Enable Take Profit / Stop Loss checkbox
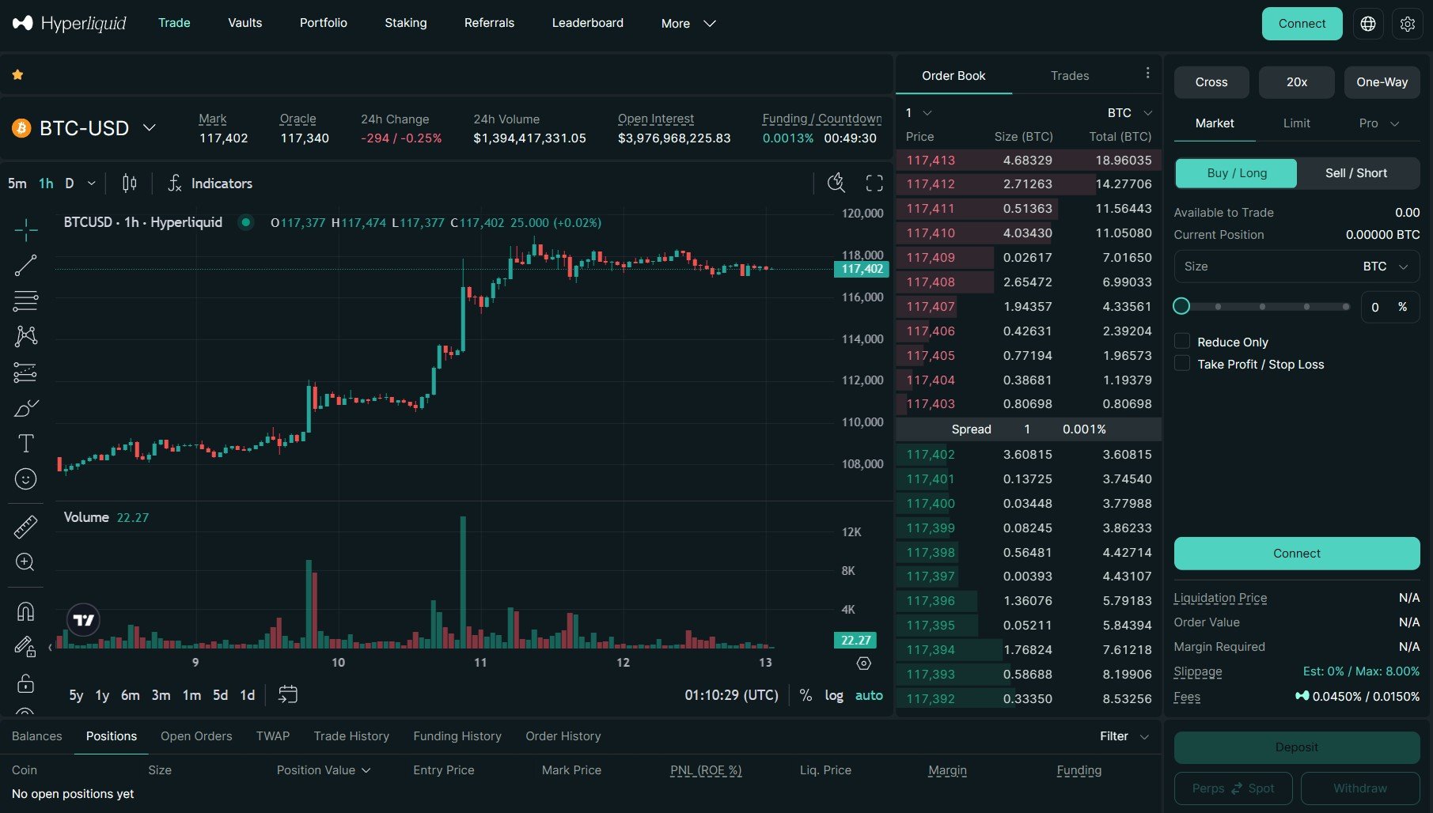Screen dimensions: 1433x813 1182,364
